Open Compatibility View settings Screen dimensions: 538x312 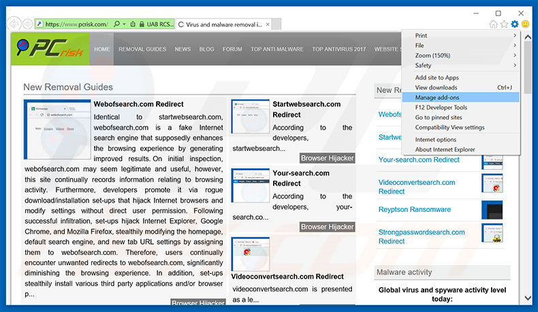pos(461,127)
